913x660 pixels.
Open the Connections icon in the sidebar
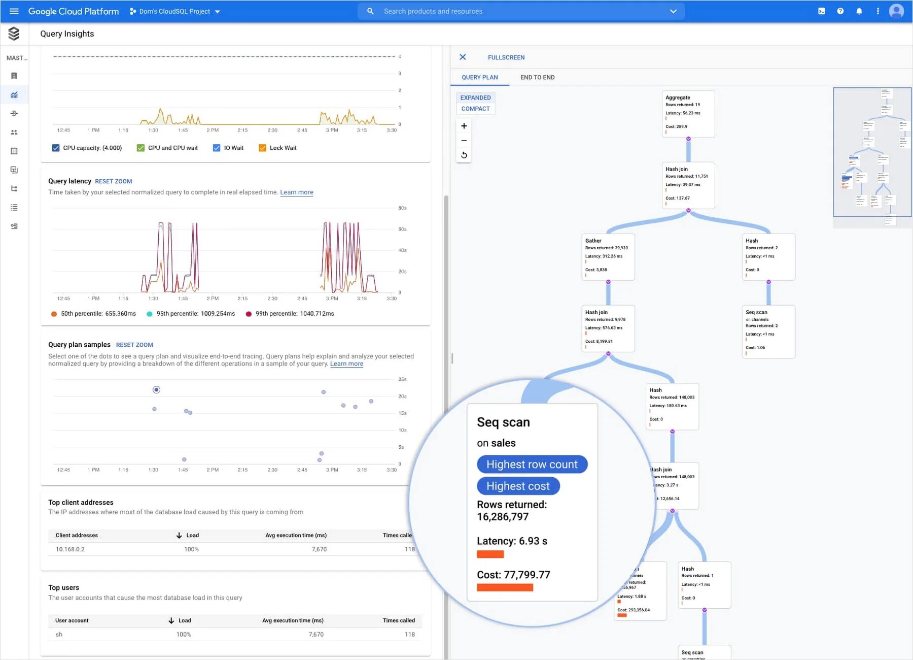[x=14, y=113]
